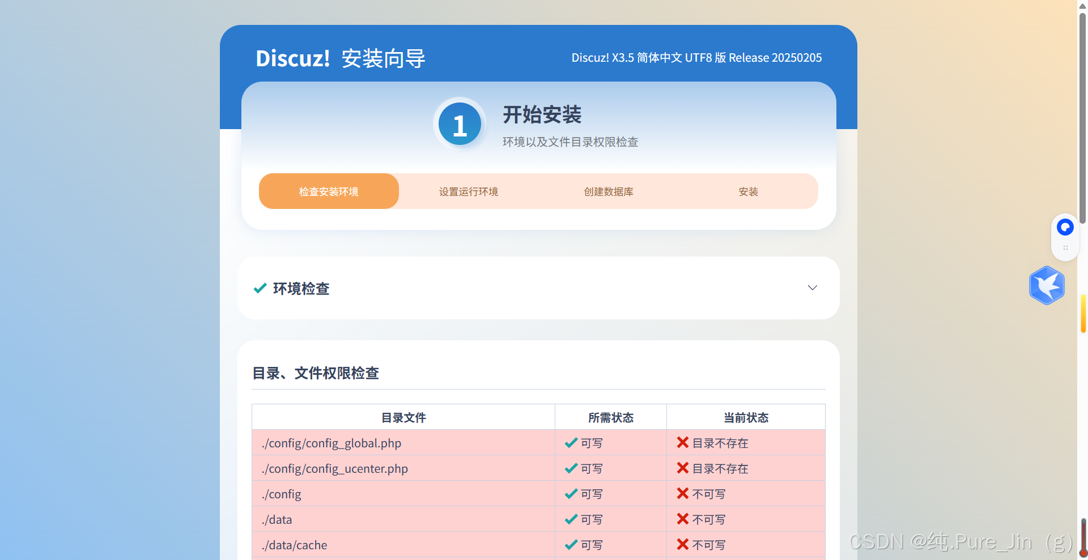Image resolution: width=1088 pixels, height=560 pixels.
Task: Click the step number 1 circle badge
Action: [460, 124]
